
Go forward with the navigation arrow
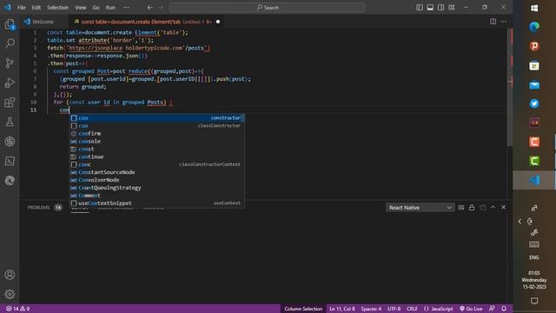[161, 7]
